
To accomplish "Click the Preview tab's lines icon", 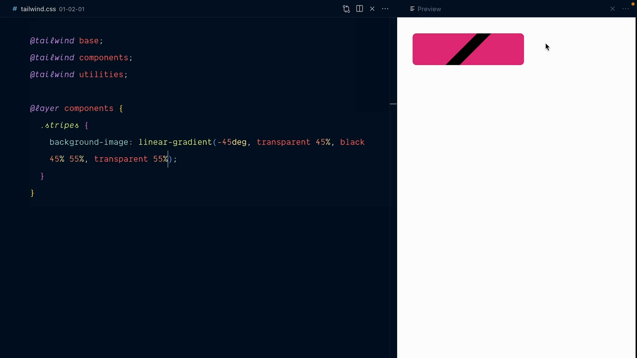I will coord(412,9).
